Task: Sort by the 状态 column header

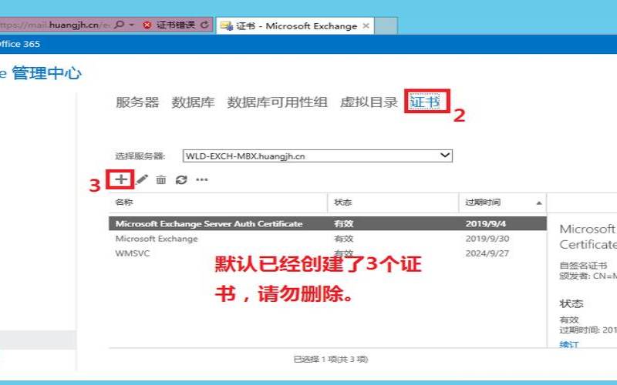Action: tap(393, 203)
